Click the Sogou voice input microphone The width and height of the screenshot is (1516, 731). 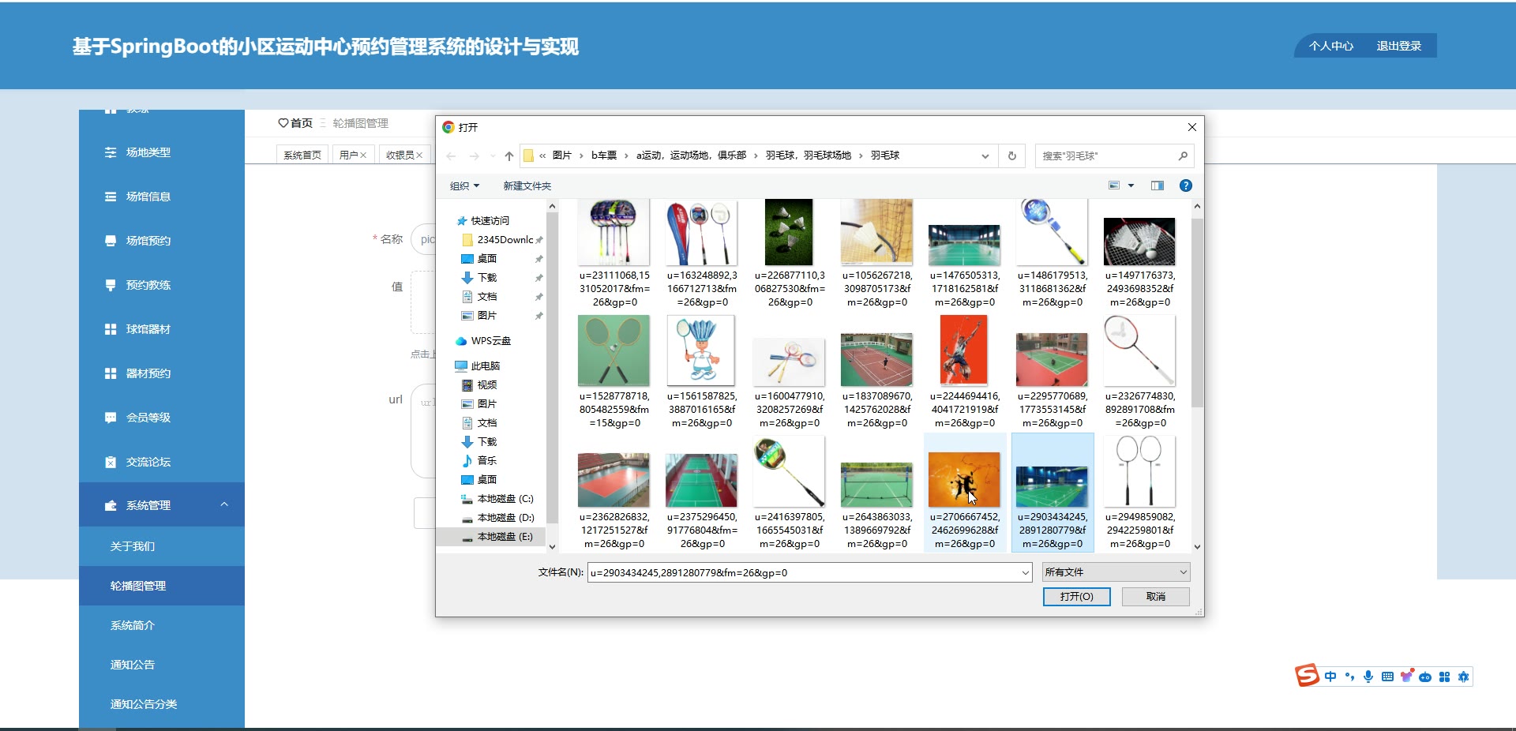pos(1368,677)
